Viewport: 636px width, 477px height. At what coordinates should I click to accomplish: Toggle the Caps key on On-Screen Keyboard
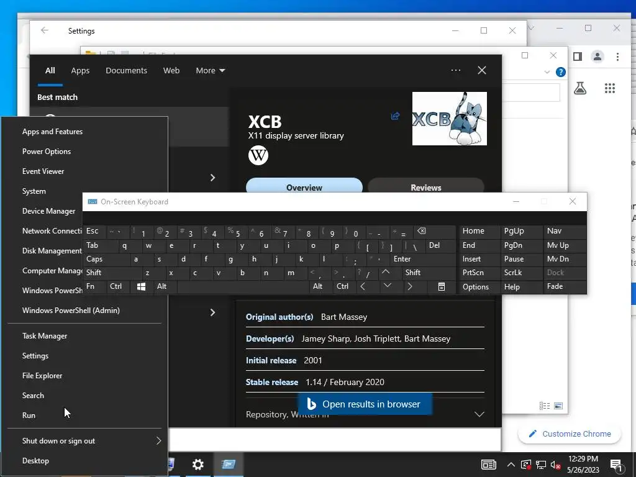coord(107,259)
